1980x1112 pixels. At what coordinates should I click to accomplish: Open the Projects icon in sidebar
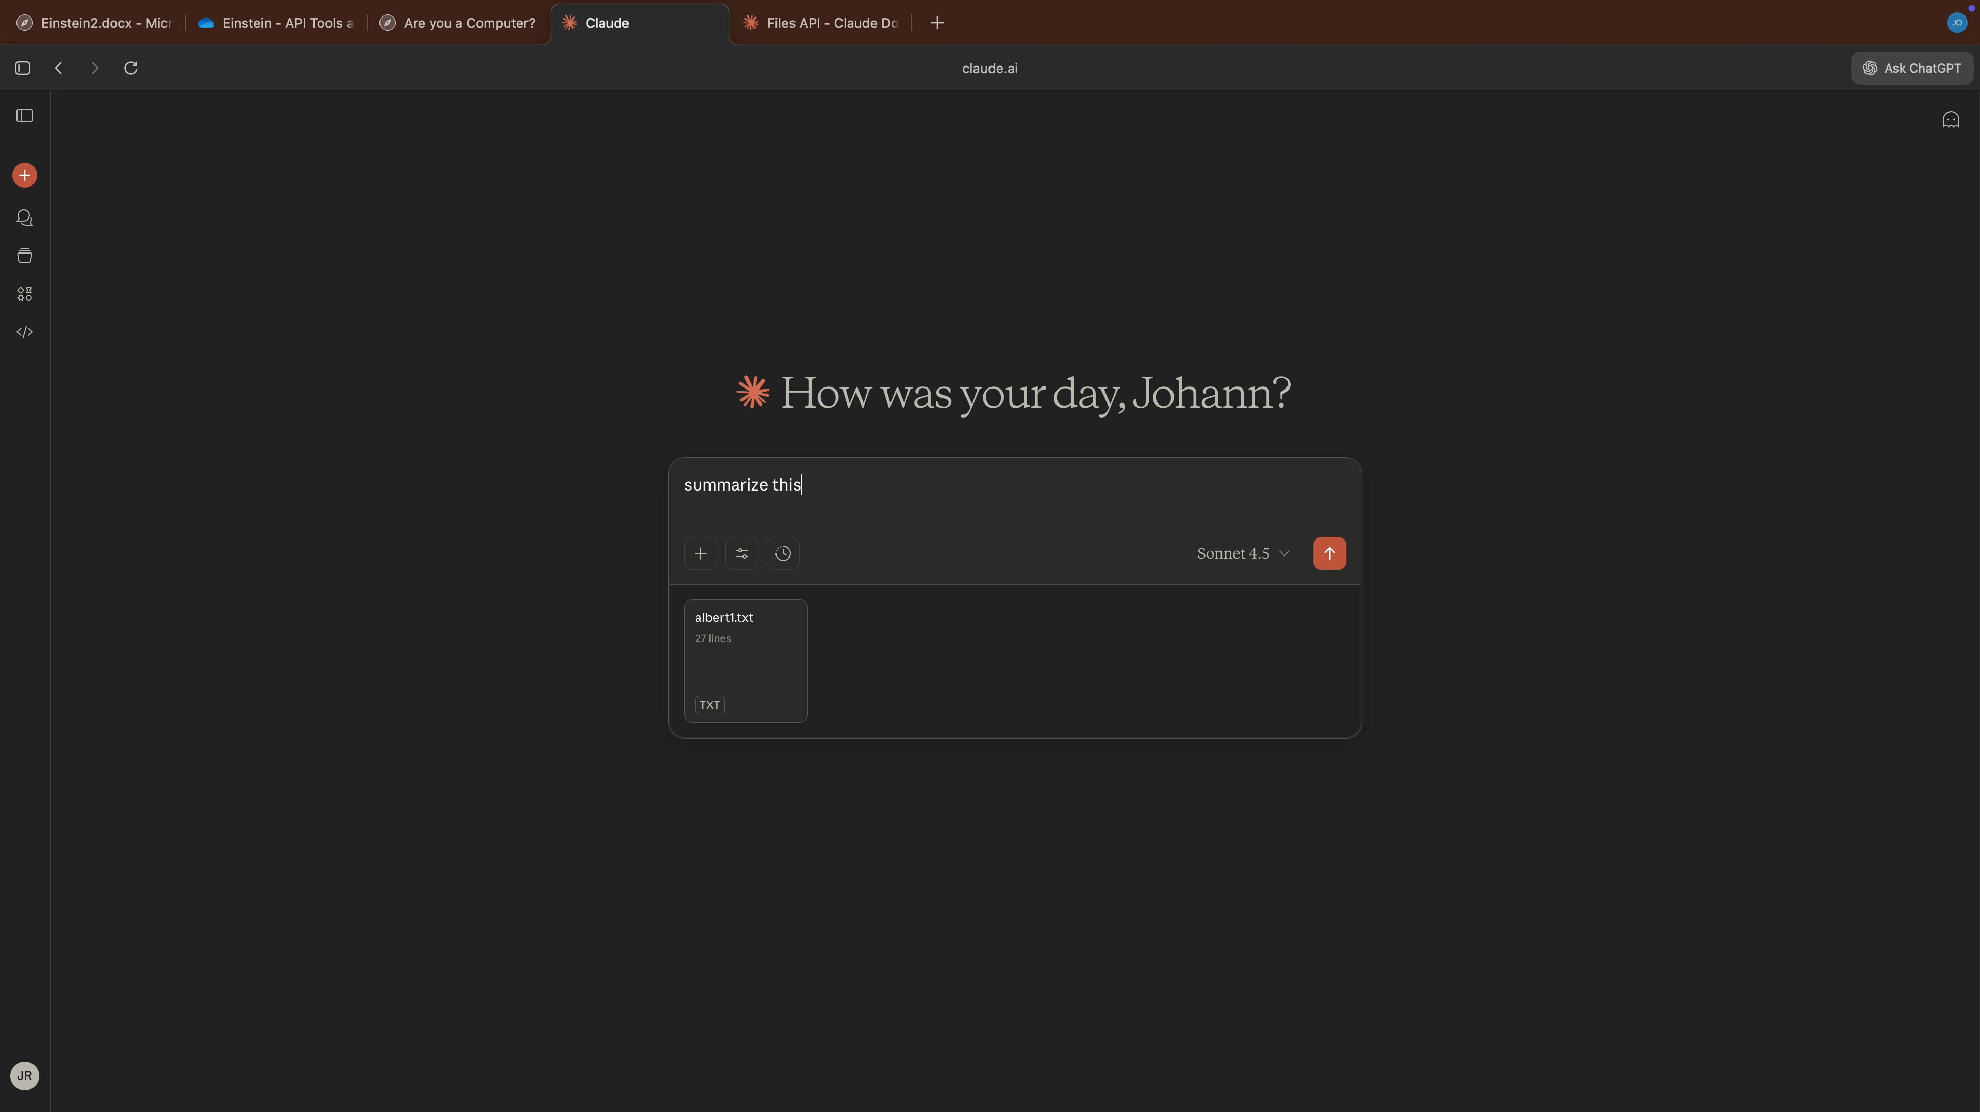(25, 256)
